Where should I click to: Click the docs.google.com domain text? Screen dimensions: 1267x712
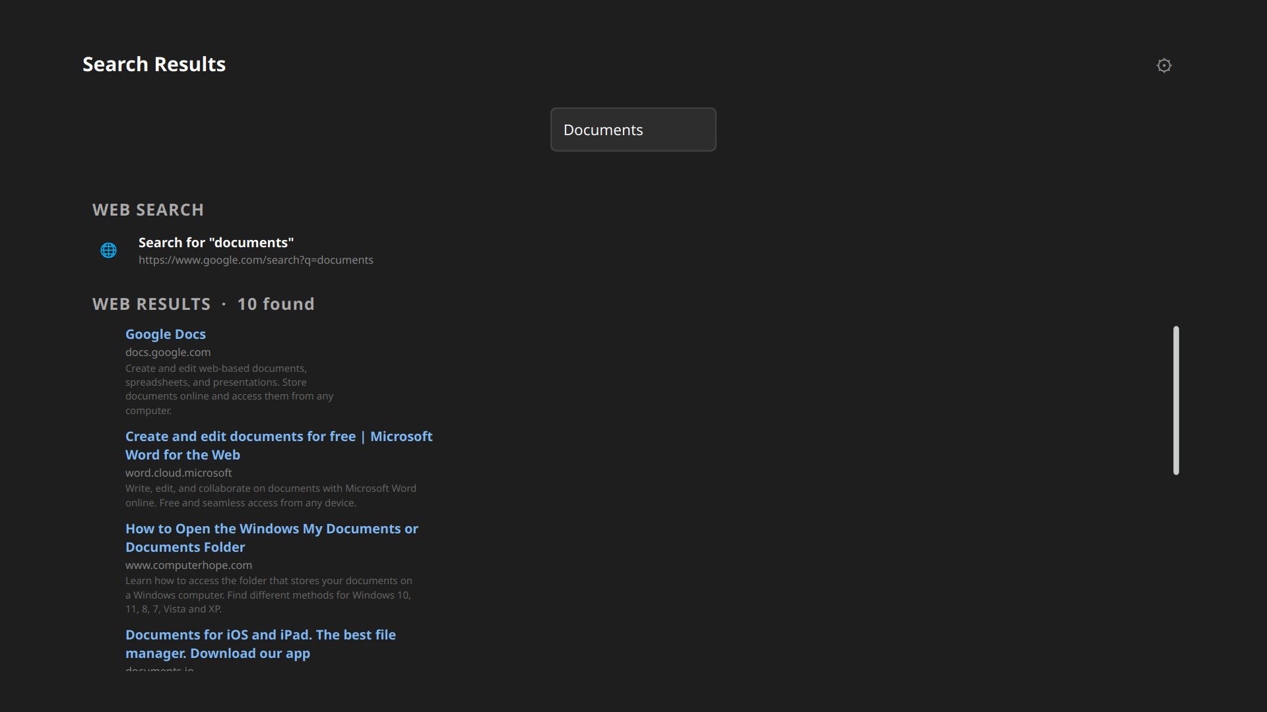click(x=168, y=352)
